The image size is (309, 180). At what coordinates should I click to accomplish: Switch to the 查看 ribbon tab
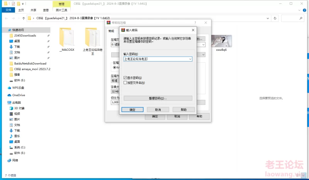[x=46, y=10]
